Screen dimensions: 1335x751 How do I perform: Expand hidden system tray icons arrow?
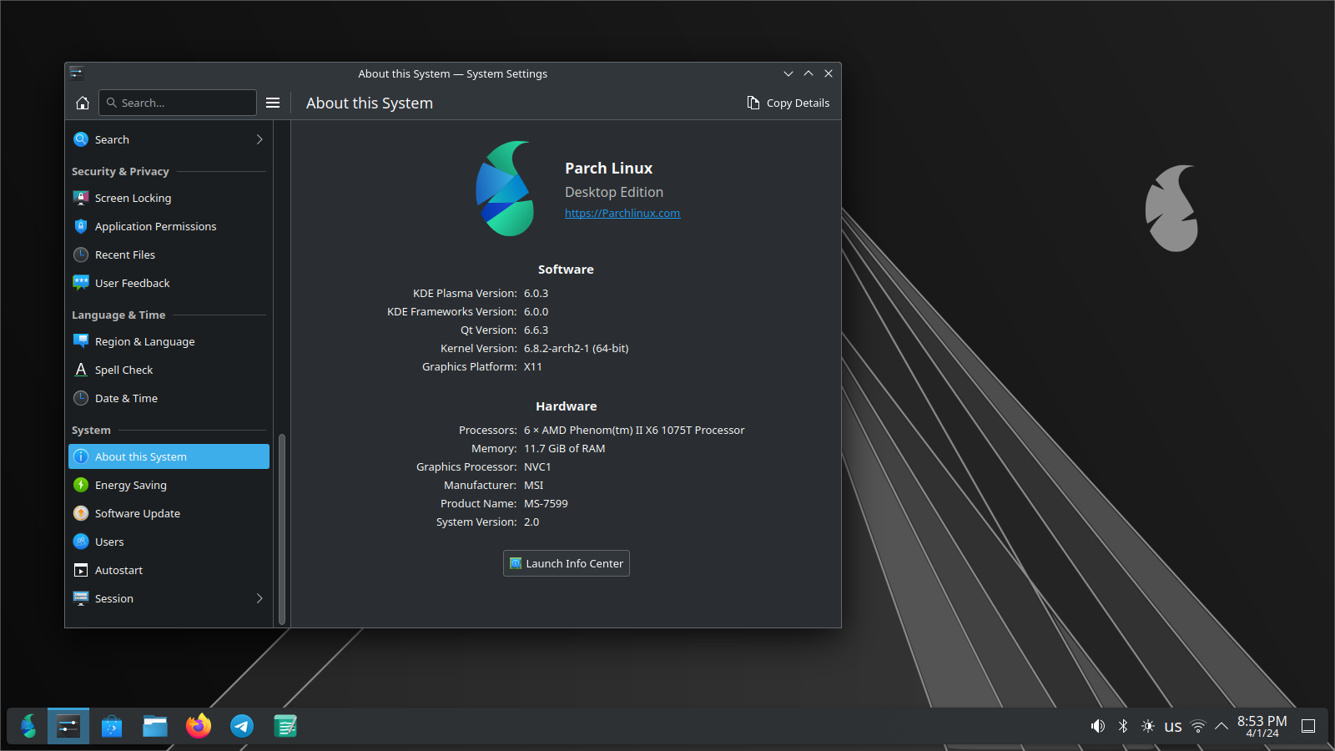[1222, 726]
